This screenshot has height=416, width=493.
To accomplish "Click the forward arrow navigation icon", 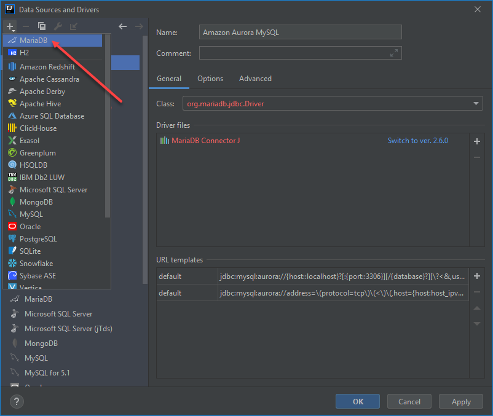I will click(139, 26).
